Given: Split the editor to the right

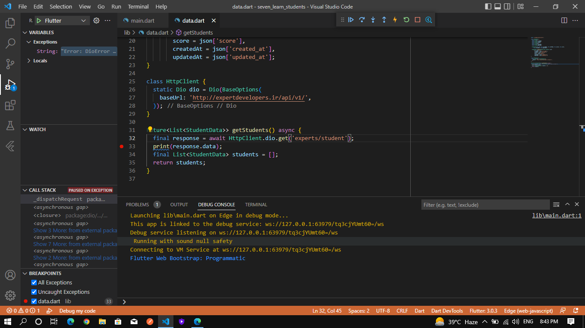Looking at the screenshot, I should 564,20.
